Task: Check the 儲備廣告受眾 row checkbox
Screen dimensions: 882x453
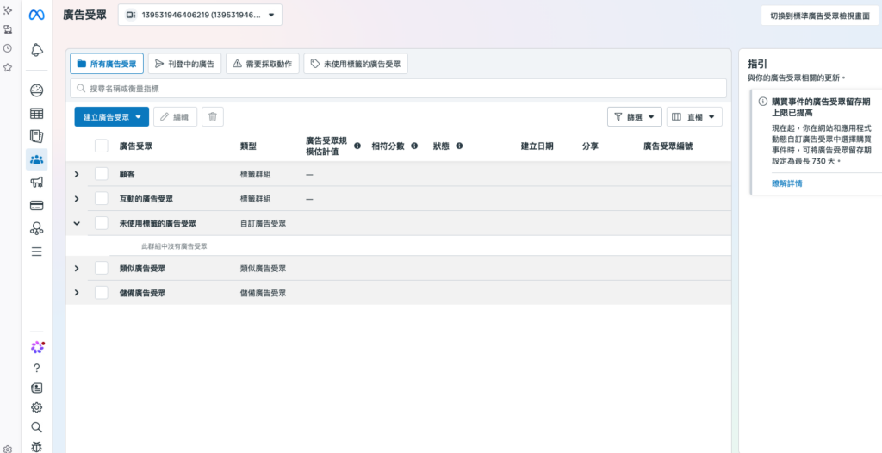Action: coord(102,293)
